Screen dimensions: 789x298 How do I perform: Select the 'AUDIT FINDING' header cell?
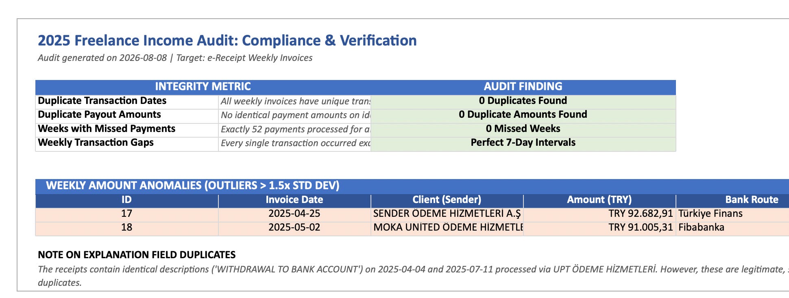523,87
